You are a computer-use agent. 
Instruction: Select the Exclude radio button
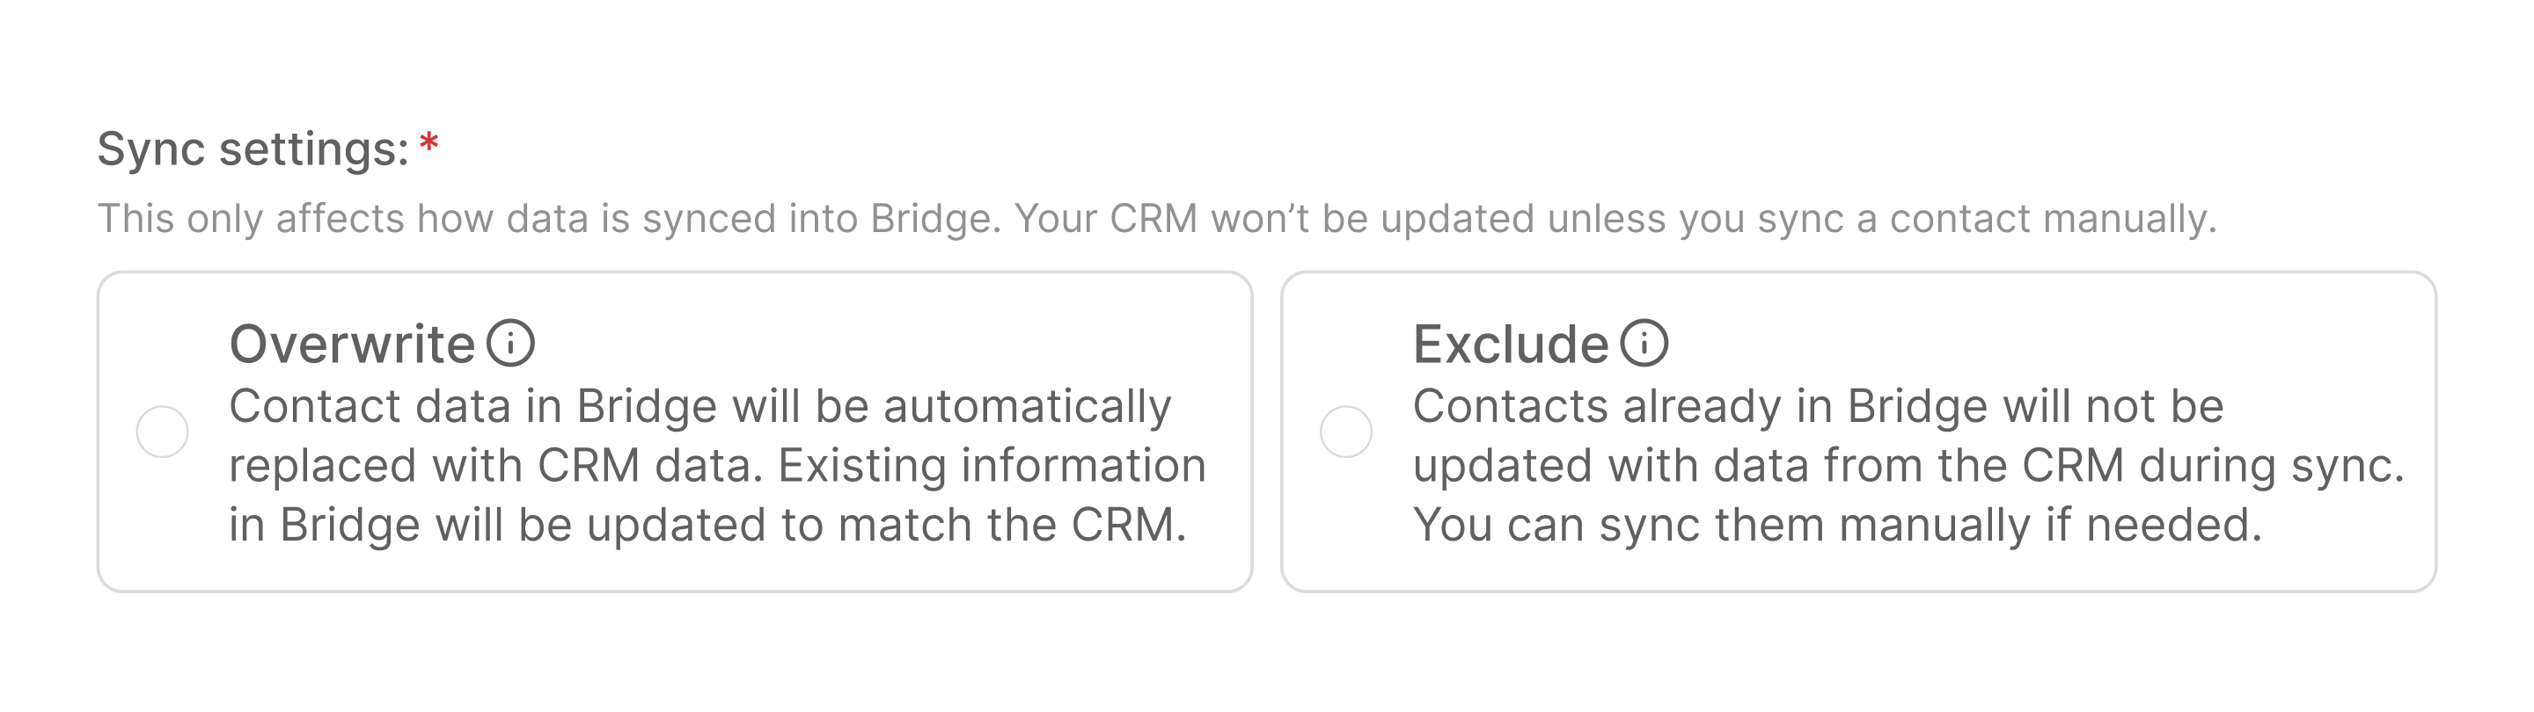pyautogui.click(x=1345, y=432)
